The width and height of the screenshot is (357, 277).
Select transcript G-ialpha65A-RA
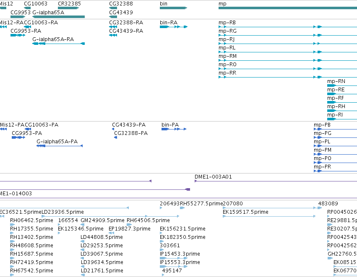click(x=58, y=44)
